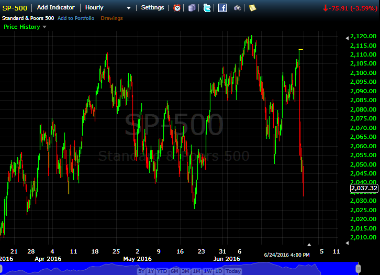The width and height of the screenshot is (380, 275).
Task: Click the white triangle marker on time axis
Action: click(309, 245)
